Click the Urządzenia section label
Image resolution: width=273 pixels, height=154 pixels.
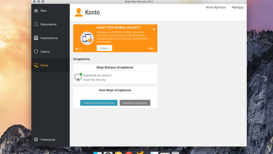click(x=81, y=59)
